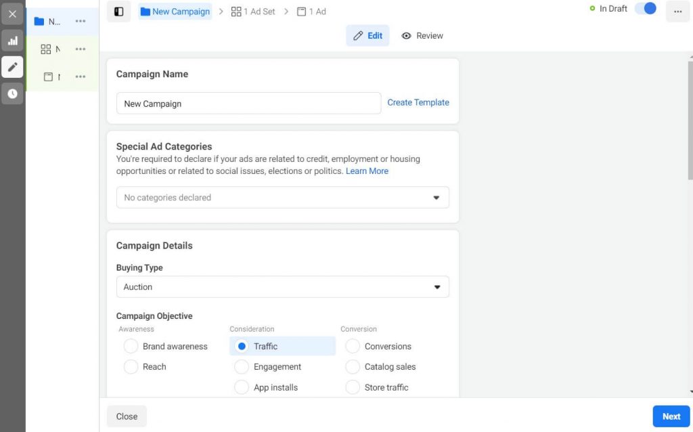
Task: Toggle the side panel collapse icon
Action: [x=118, y=12]
